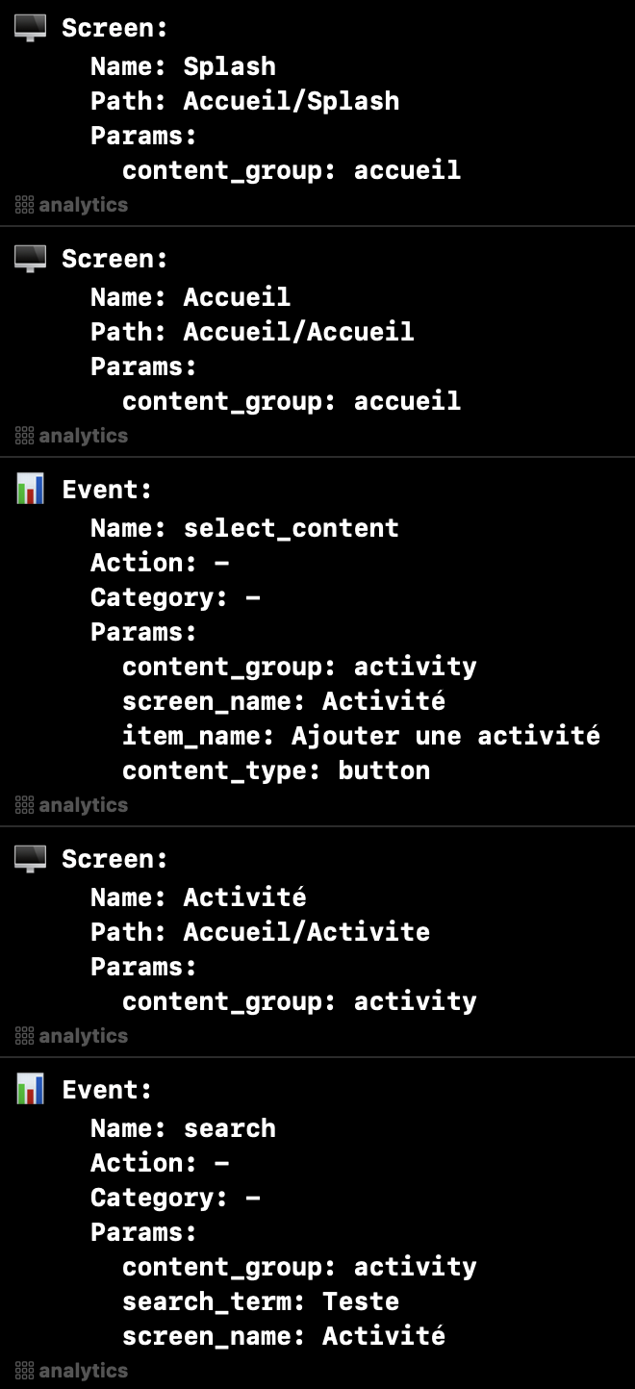This screenshot has height=1389, width=635.
Task: Click the "search_term: Teste" parameter
Action: click(260, 1301)
